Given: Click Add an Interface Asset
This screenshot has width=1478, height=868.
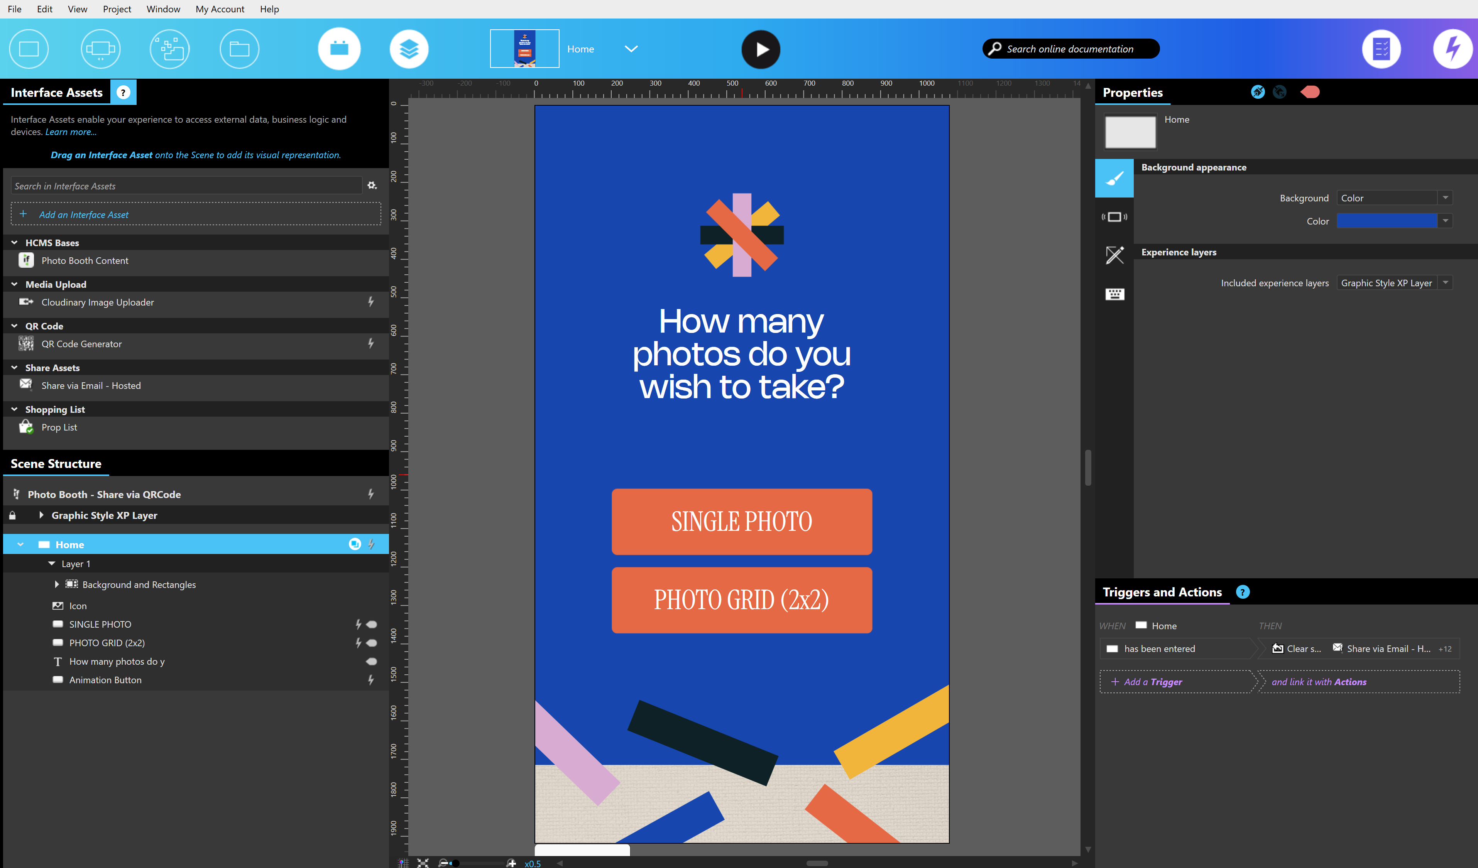Looking at the screenshot, I should tap(83, 214).
